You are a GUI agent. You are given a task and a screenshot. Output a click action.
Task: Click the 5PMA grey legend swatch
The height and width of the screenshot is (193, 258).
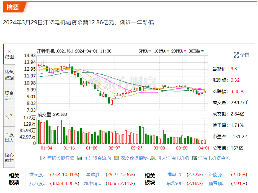point(149,51)
